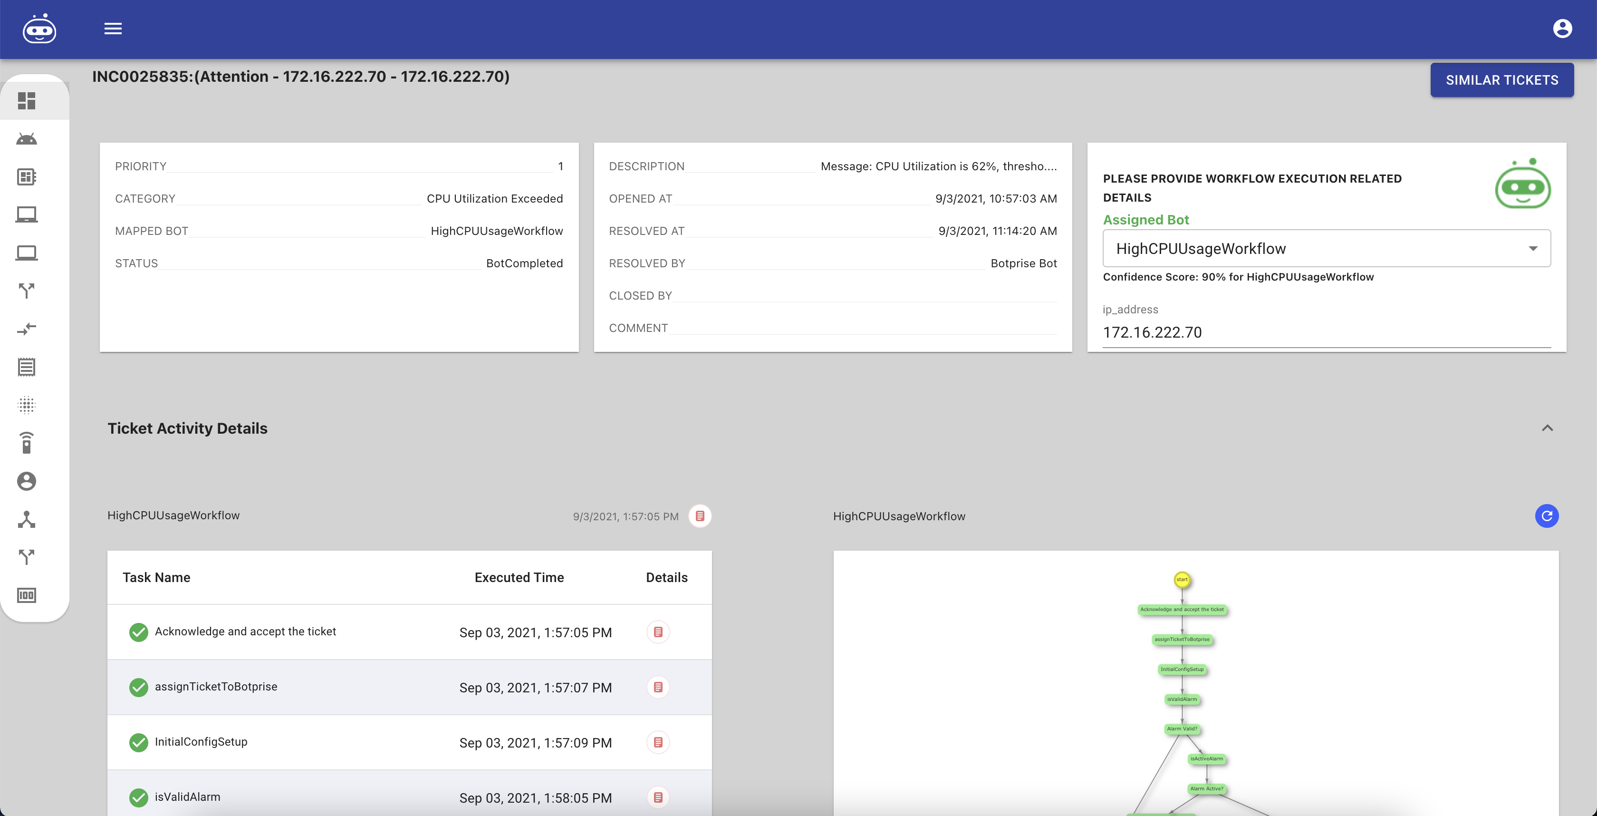Click the details icon next to assignTicketToBotprise task
The image size is (1597, 816).
coord(658,686)
